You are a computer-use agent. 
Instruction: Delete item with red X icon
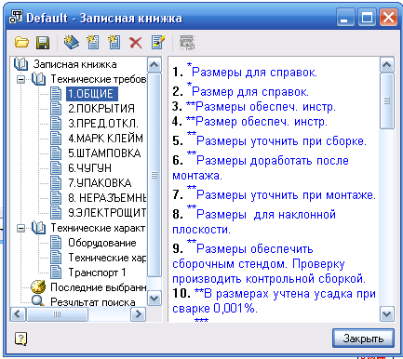[x=136, y=43]
